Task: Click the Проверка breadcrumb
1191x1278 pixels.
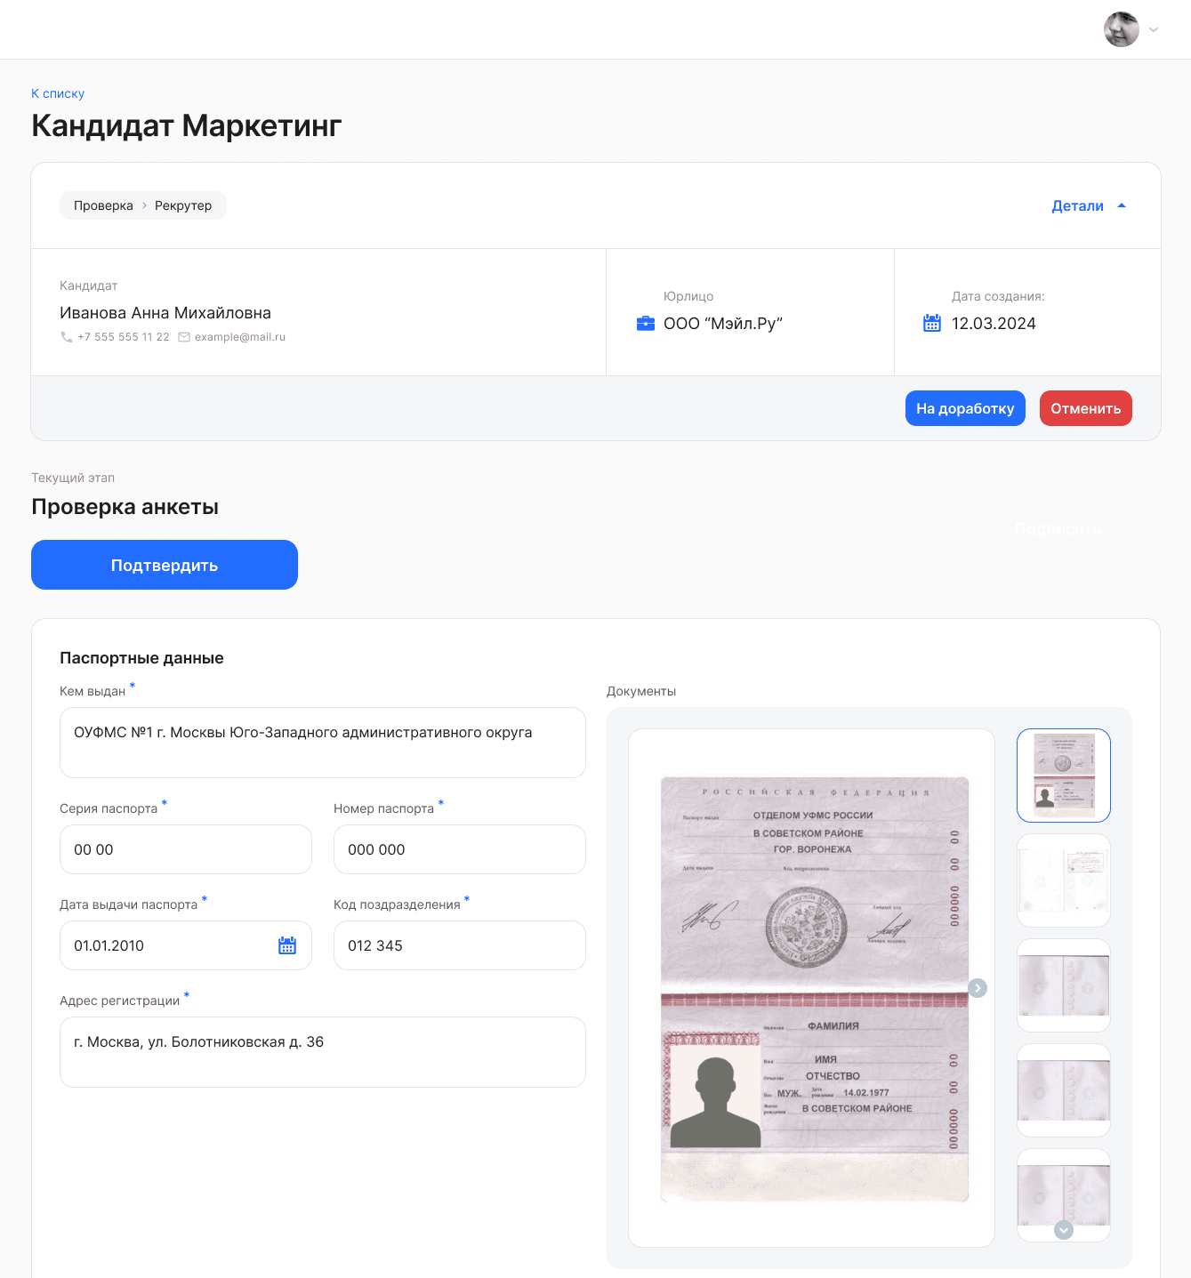Action: pyautogui.click(x=103, y=205)
